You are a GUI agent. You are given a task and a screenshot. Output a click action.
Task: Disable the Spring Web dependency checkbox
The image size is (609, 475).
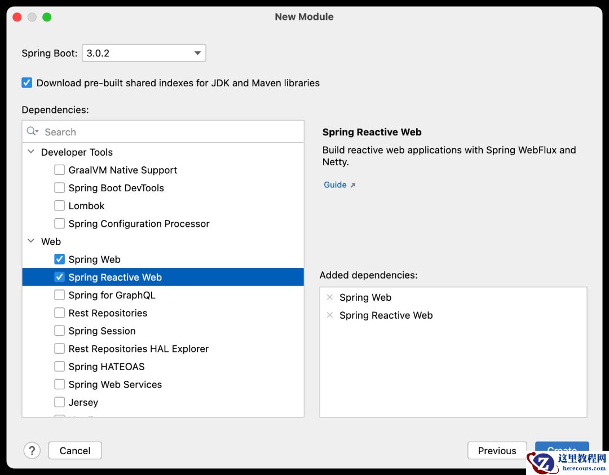click(60, 259)
